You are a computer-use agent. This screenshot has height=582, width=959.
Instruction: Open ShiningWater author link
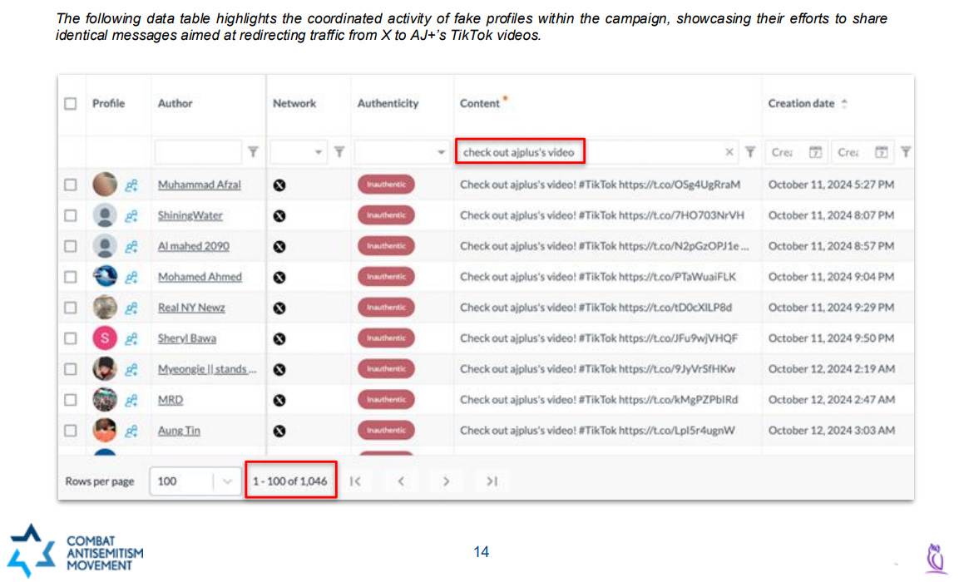(190, 215)
